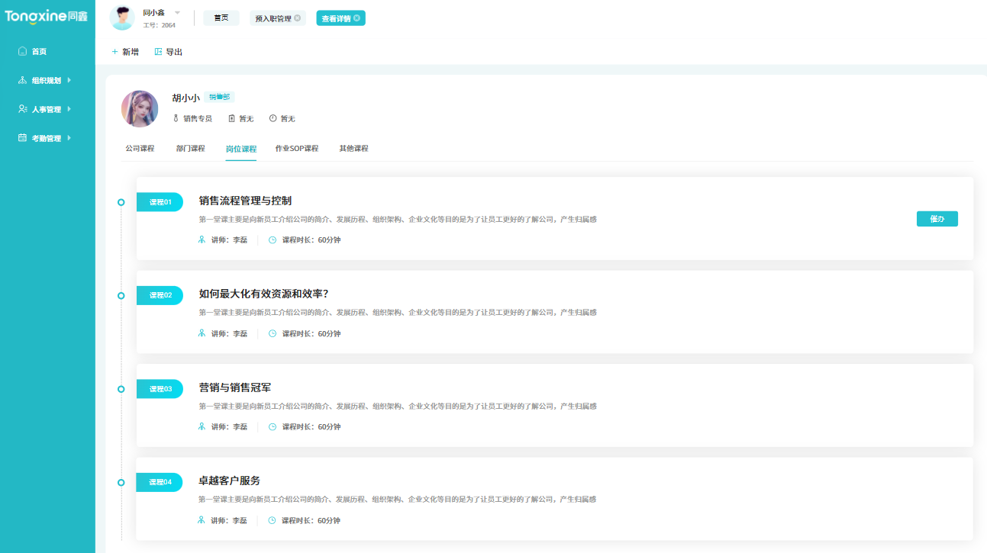Close the 查看详情 tab

click(357, 18)
